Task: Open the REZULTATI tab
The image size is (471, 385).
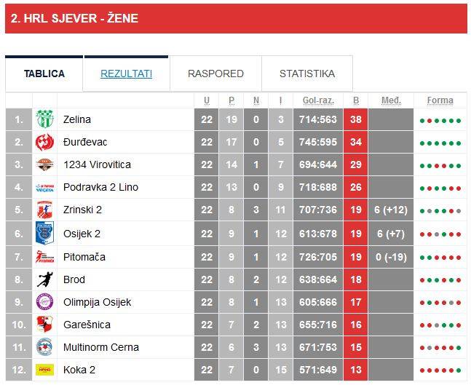Action: coord(127,74)
